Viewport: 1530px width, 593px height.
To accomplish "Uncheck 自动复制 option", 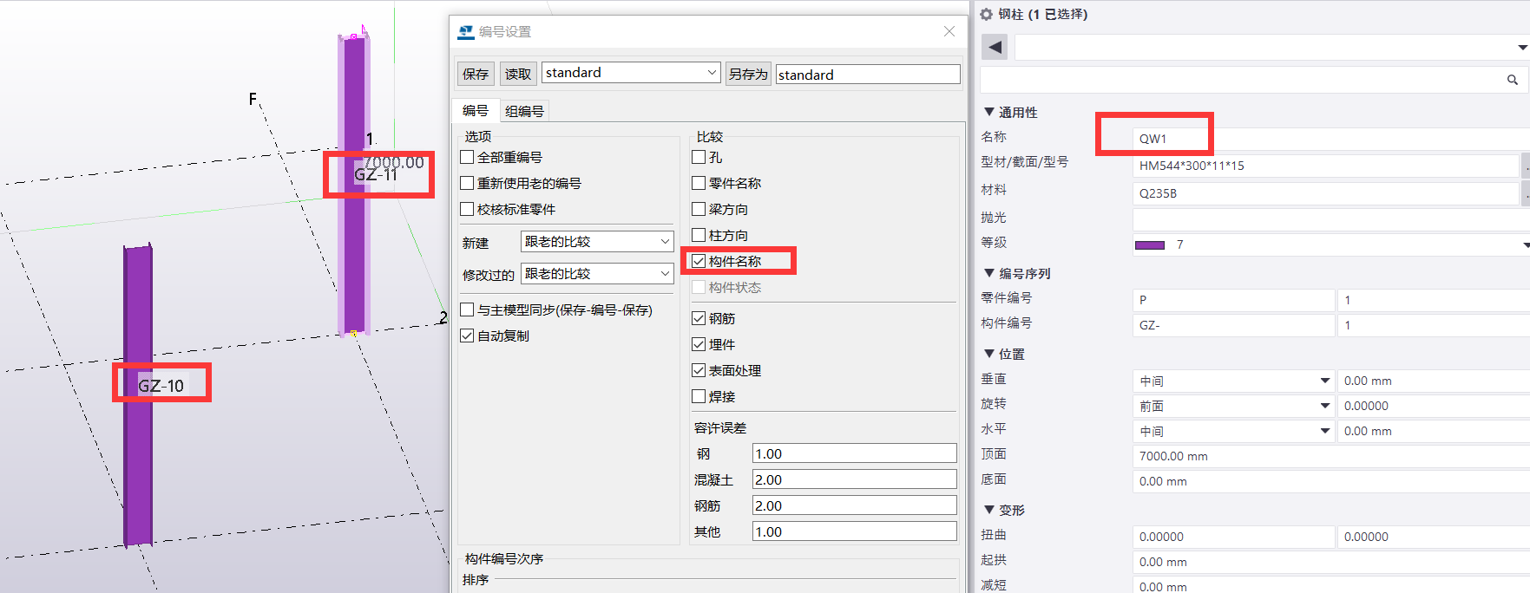I will coord(467,336).
